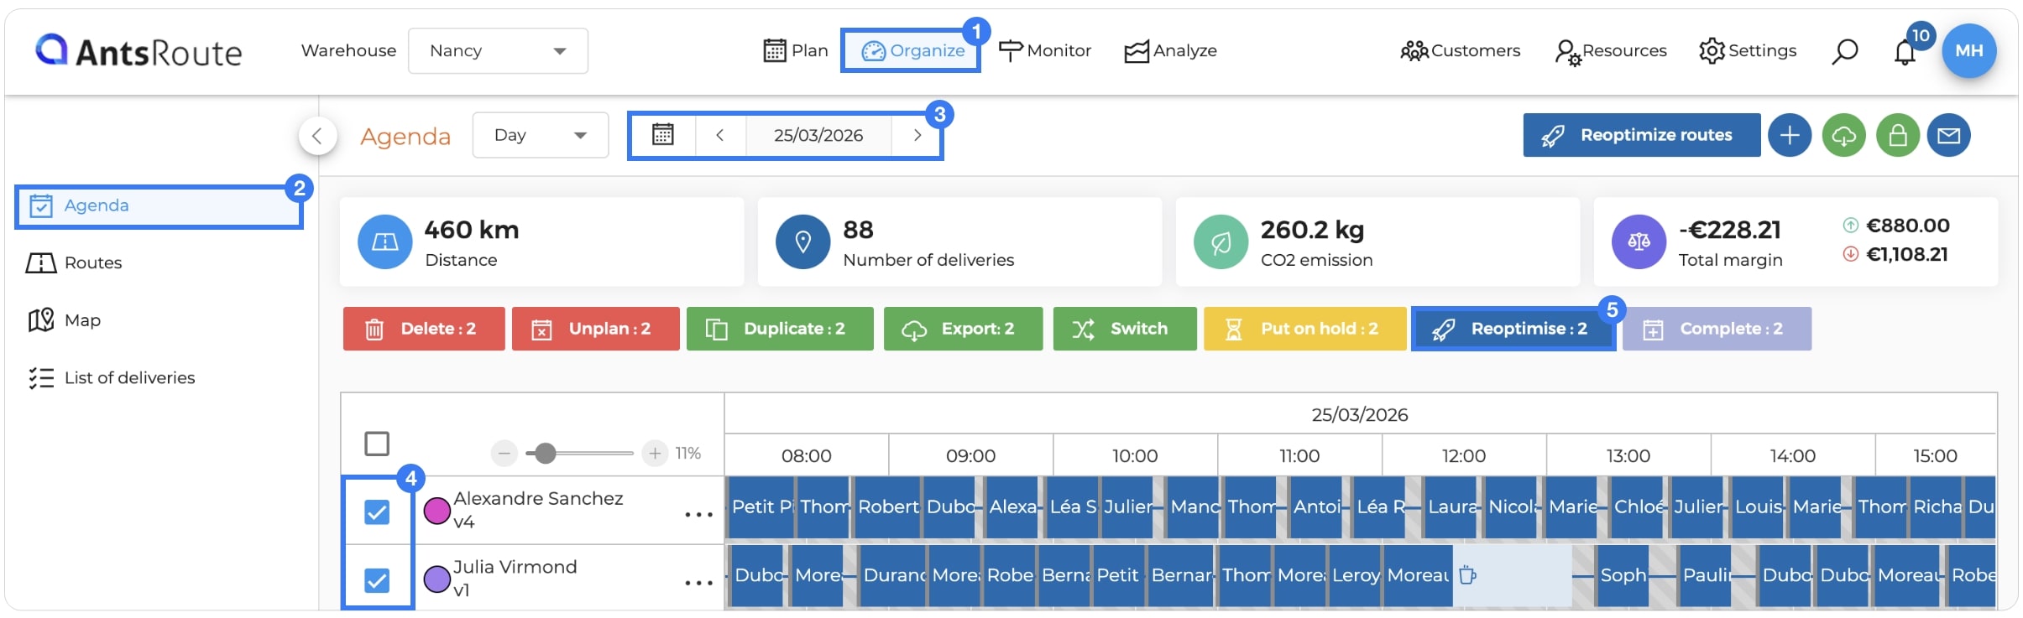Click the blue plus add button

click(x=1790, y=135)
